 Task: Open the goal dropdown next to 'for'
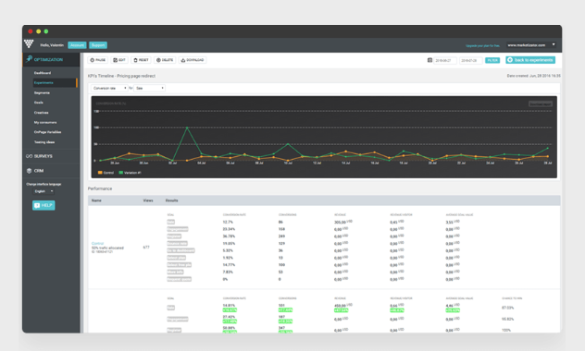(x=150, y=89)
